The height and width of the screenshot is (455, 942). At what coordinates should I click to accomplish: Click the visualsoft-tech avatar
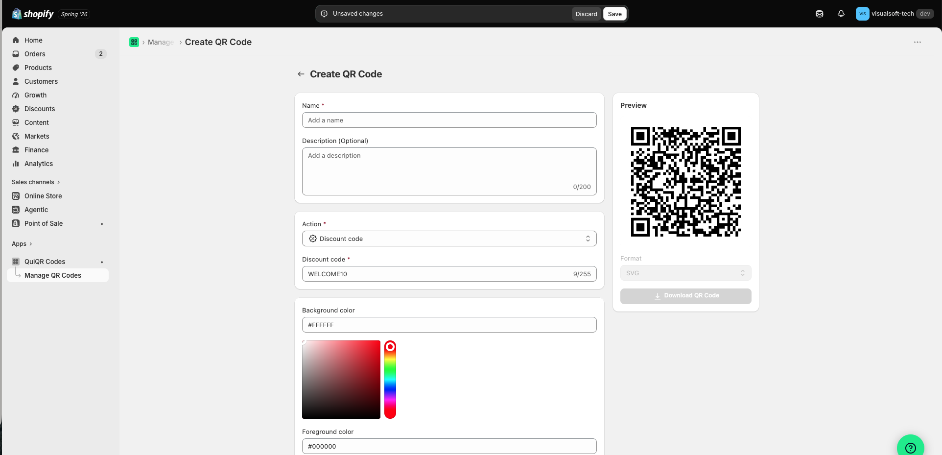pyautogui.click(x=862, y=14)
